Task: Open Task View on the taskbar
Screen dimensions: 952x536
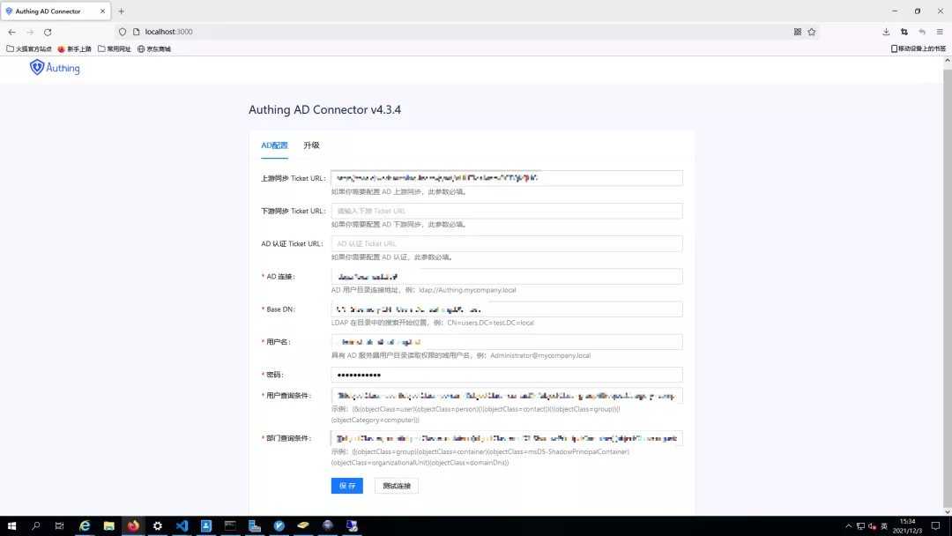Action: click(60, 525)
